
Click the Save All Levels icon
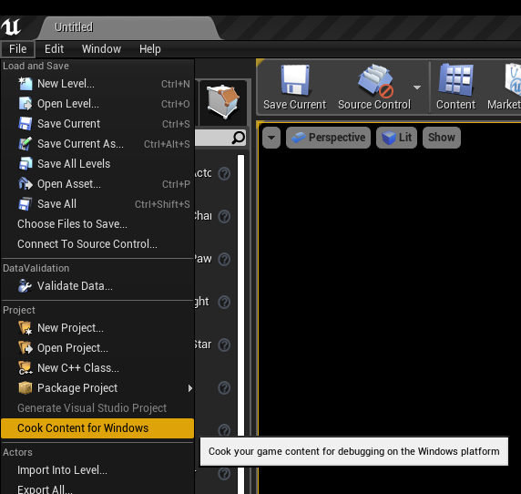[x=26, y=163]
